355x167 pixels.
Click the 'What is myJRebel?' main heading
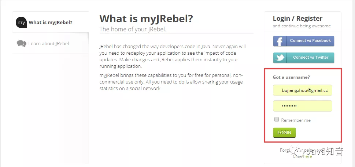pos(146,19)
